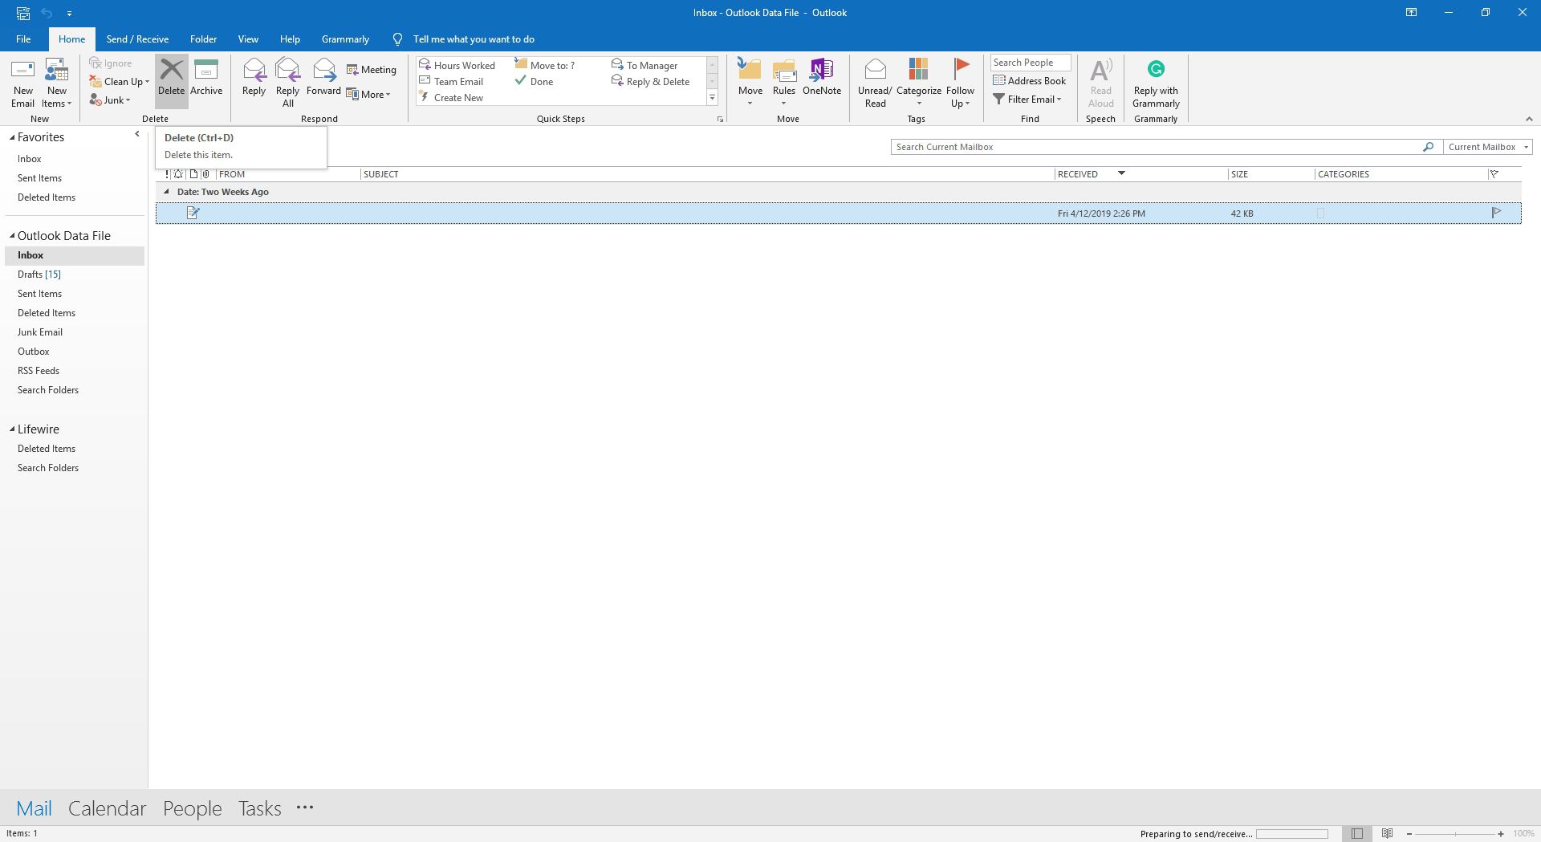
Task: Collapse the Outlook Data File tree
Action: tap(12, 236)
